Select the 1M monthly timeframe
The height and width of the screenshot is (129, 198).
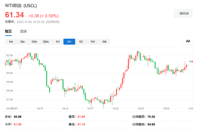click(x=104, y=42)
